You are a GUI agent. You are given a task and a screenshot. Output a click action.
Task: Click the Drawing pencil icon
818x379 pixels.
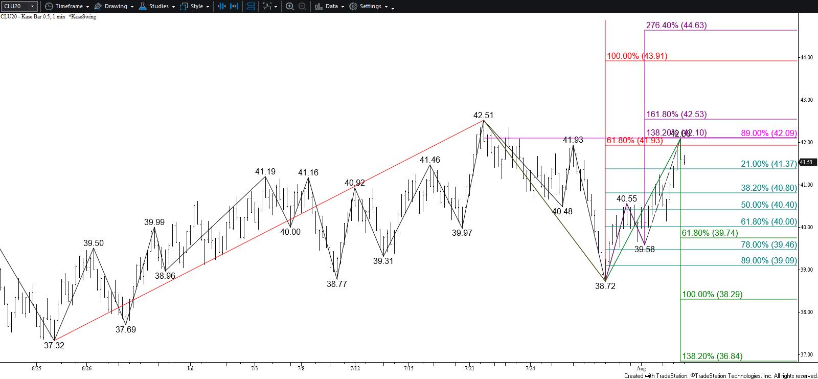pyautogui.click(x=98, y=6)
